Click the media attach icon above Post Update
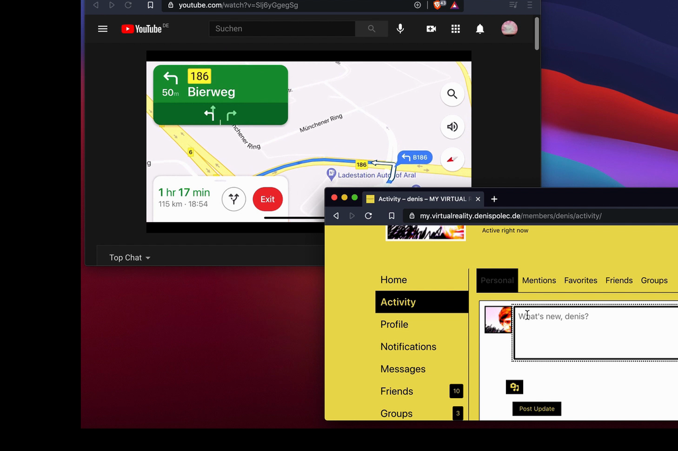Viewport: 678px width, 451px height. (514, 387)
